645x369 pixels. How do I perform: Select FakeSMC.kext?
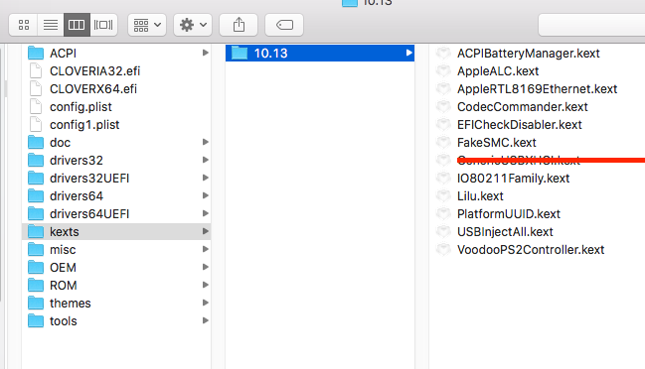click(497, 143)
